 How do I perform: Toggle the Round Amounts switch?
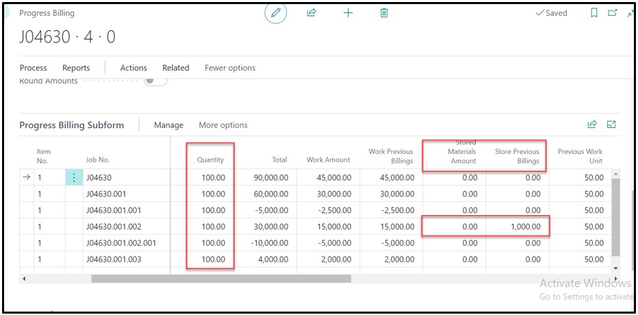coord(155,81)
